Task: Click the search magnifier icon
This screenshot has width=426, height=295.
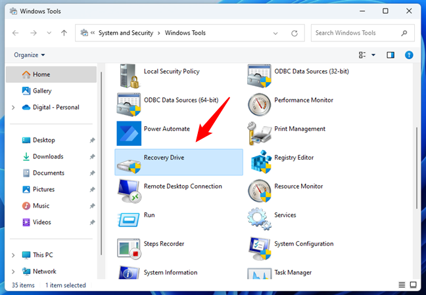Action: tap(404, 33)
